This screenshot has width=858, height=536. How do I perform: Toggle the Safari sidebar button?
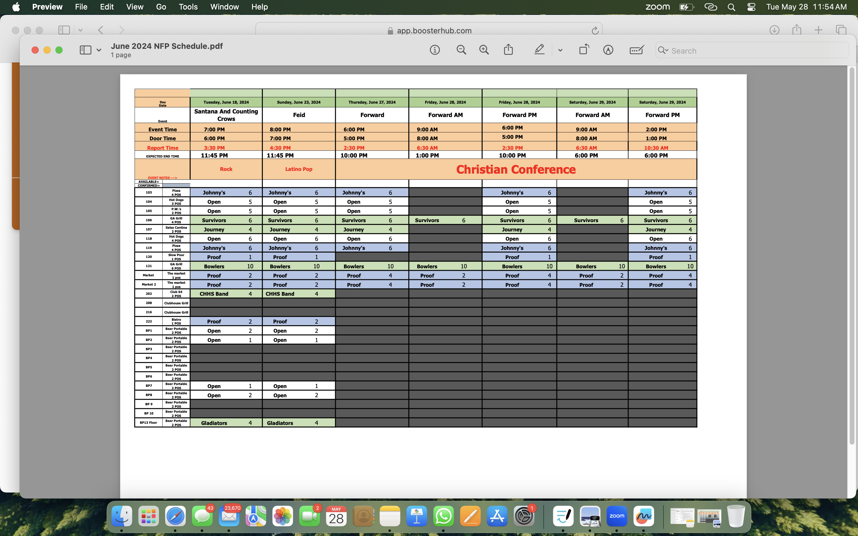pos(64,30)
